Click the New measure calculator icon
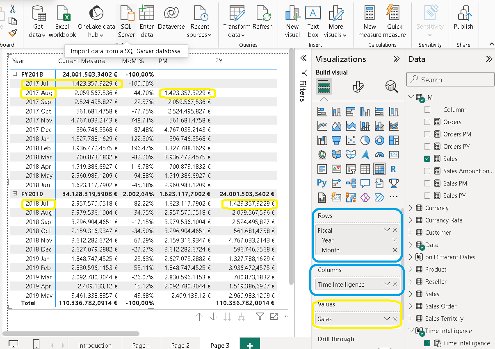 pyautogui.click(x=370, y=14)
